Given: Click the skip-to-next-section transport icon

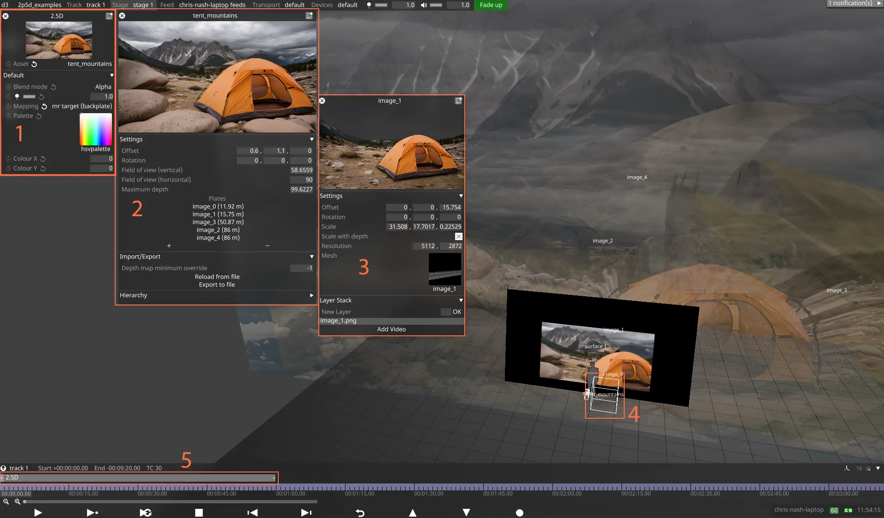Looking at the screenshot, I should 306,512.
